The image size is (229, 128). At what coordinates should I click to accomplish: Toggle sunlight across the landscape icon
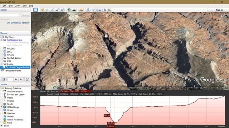(x=74, y=10)
